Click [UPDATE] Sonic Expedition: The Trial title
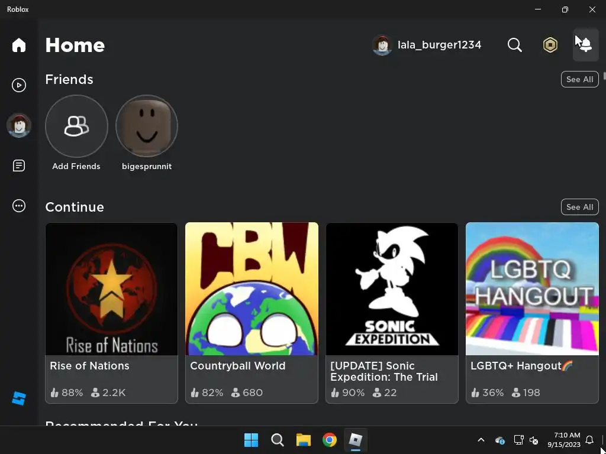This screenshot has width=606, height=454. click(x=383, y=371)
